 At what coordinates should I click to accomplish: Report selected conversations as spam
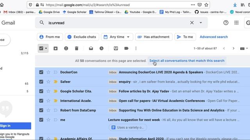point(66,48)
